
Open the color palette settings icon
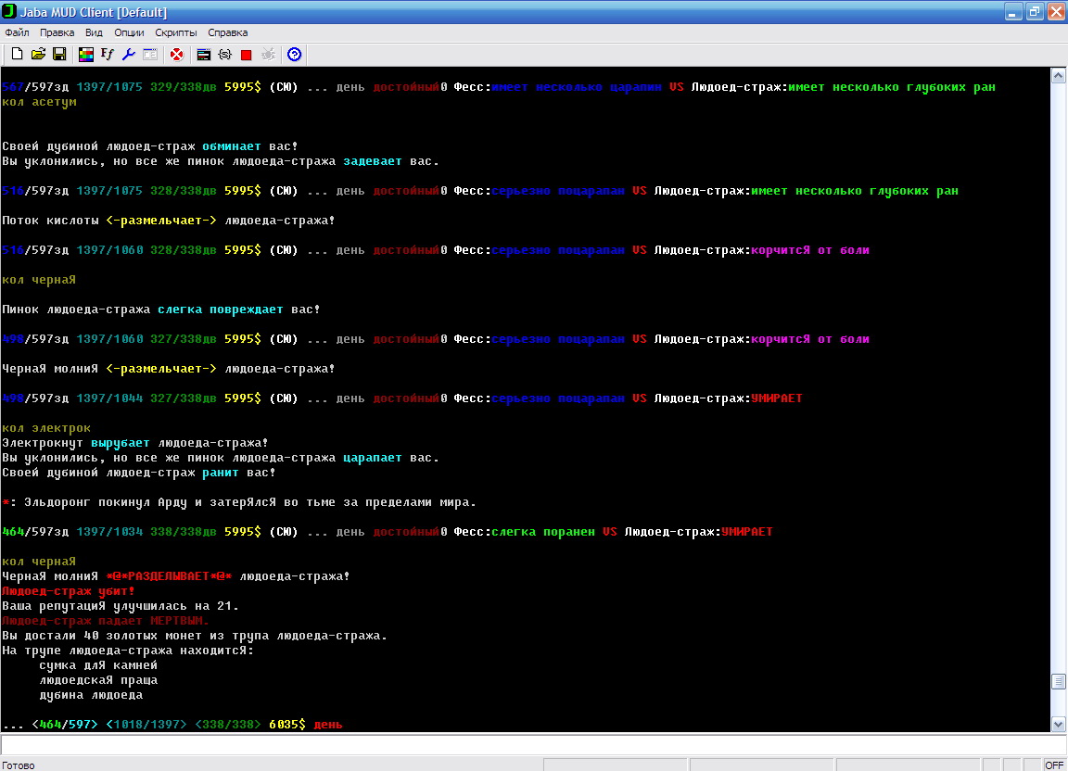(x=86, y=55)
